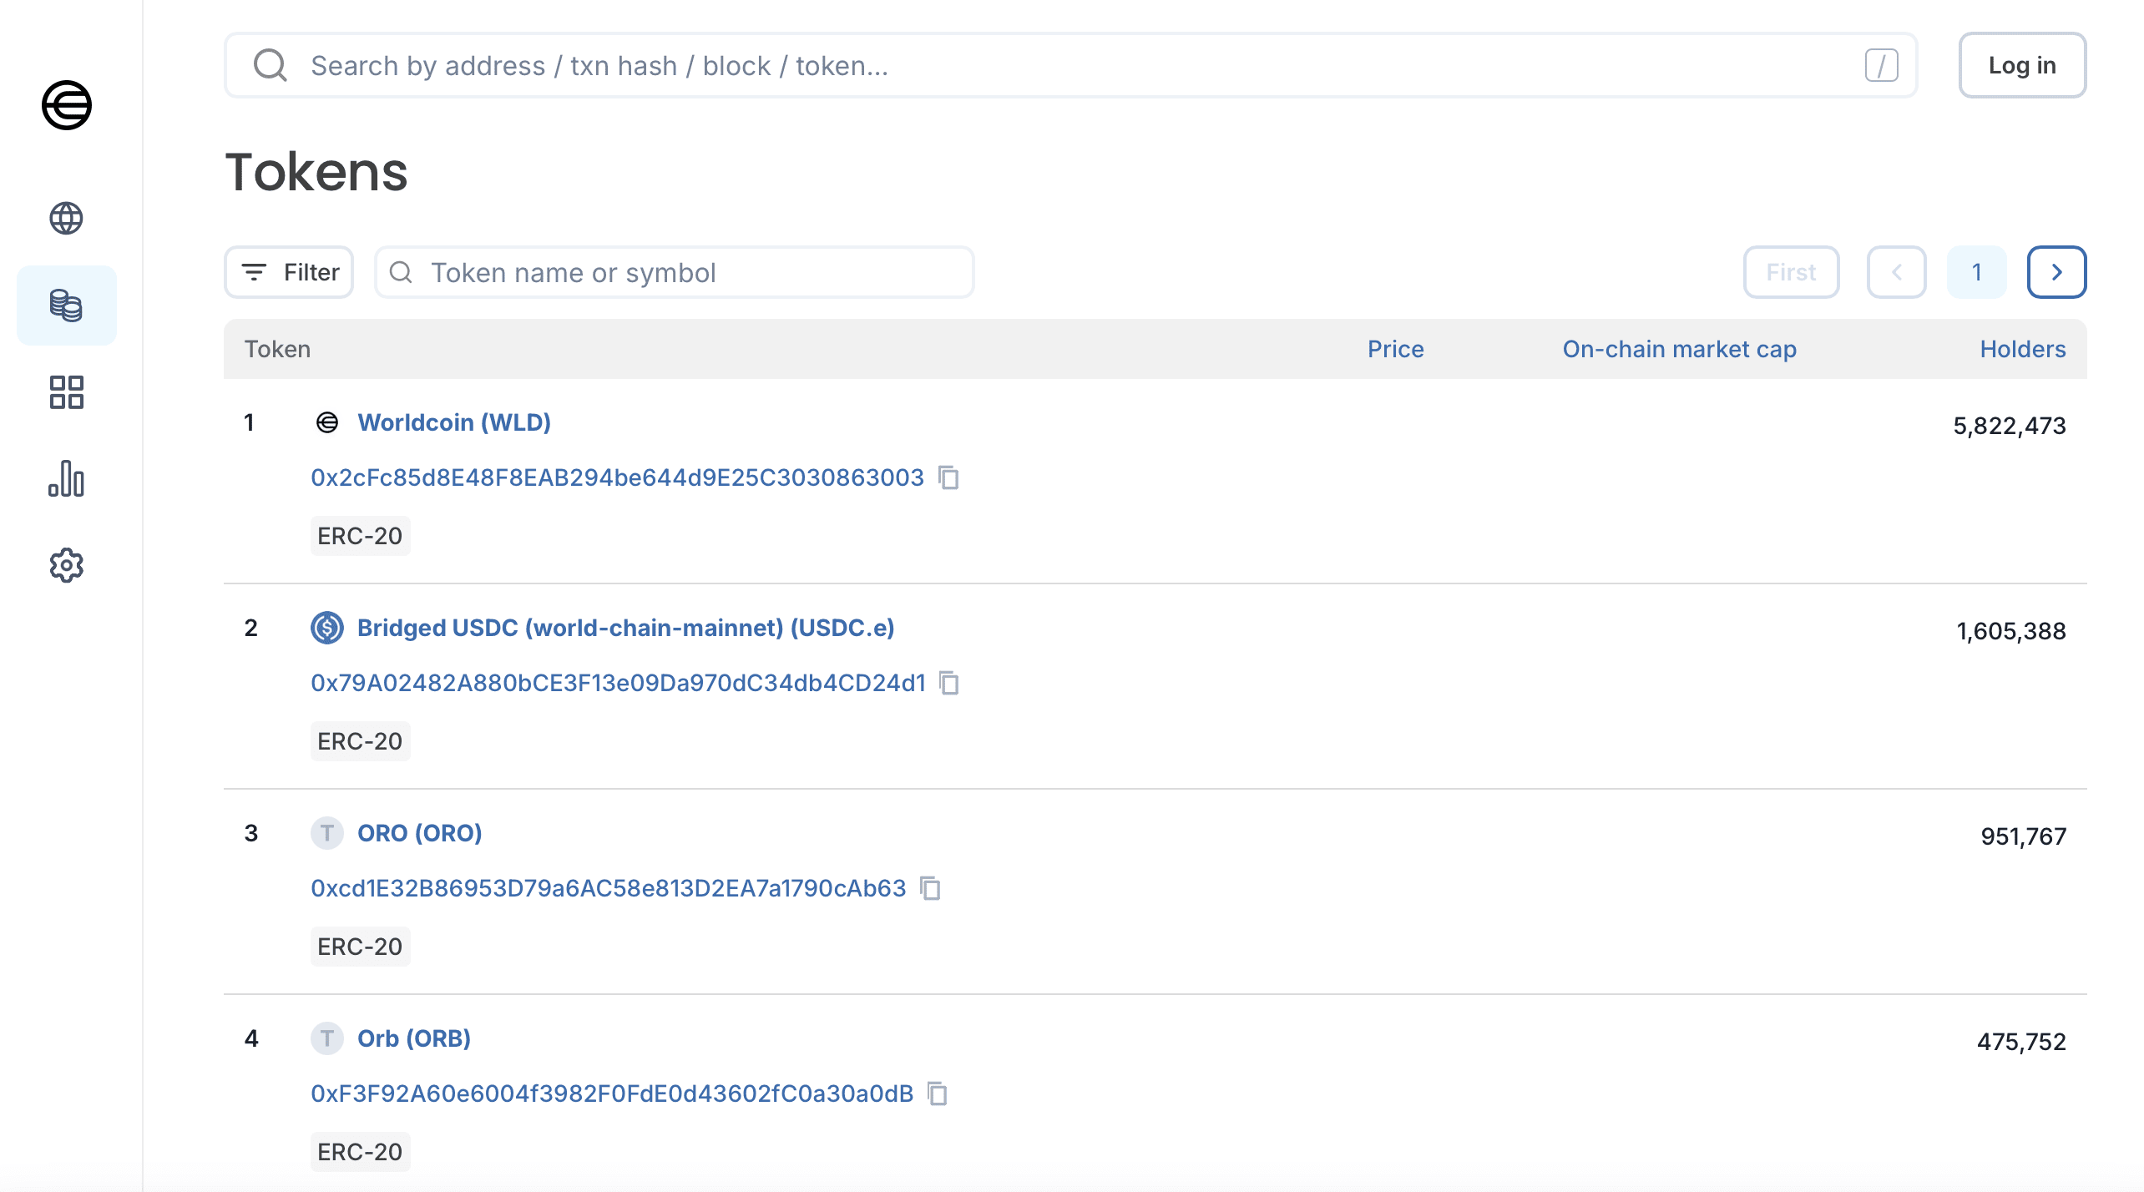The image size is (2144, 1192).
Task: Open the ORO (ORO) token page
Action: point(420,833)
